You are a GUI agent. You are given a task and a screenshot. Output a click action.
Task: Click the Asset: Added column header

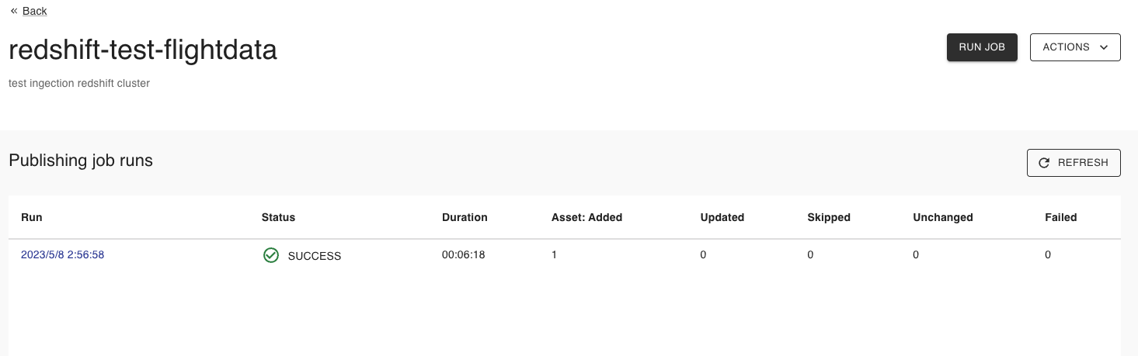586,217
